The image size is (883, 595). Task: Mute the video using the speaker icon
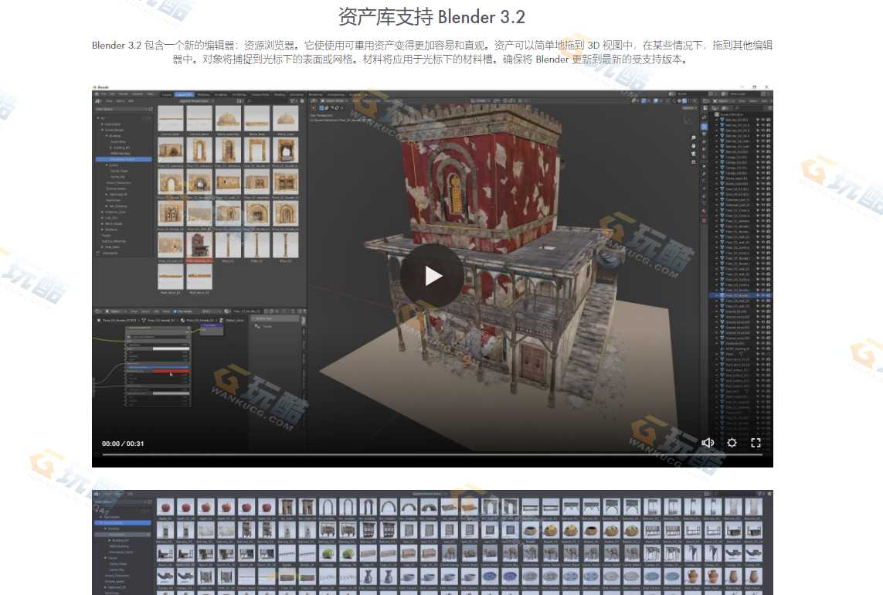point(708,443)
